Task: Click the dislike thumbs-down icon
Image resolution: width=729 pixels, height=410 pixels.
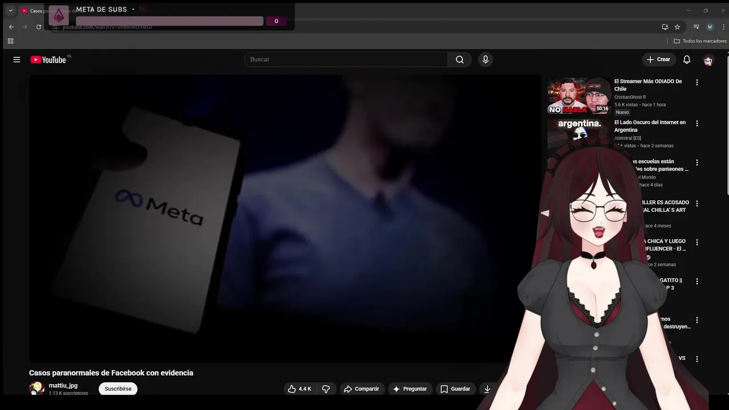Action: click(x=326, y=389)
